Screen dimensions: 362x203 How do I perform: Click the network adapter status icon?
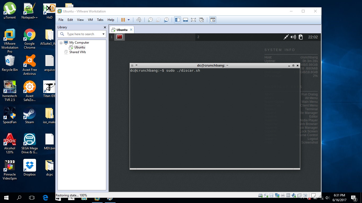pos(277,196)
